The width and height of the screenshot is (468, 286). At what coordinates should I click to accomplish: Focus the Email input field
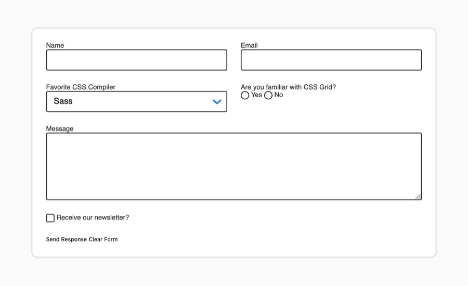[331, 60]
